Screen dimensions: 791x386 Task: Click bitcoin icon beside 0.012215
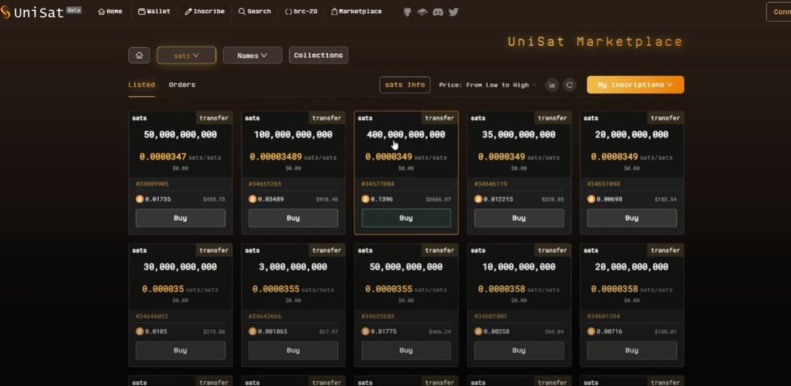click(x=479, y=199)
